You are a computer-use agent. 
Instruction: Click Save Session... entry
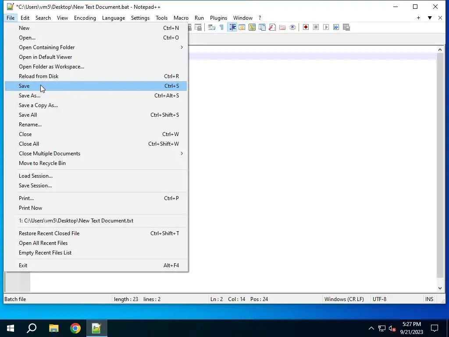point(96,186)
